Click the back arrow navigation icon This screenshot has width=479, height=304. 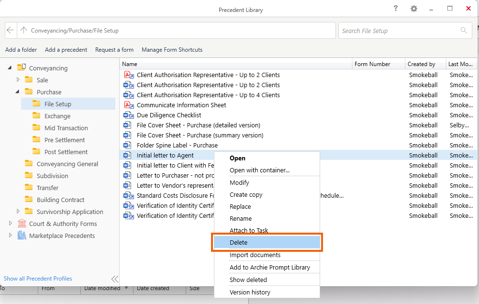point(11,31)
